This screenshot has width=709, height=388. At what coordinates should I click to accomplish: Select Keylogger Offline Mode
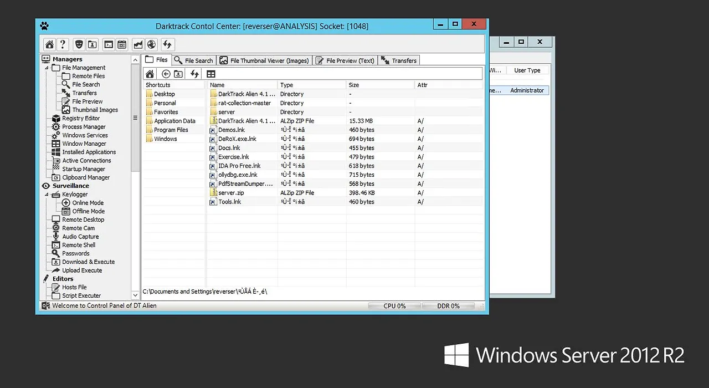(x=88, y=211)
